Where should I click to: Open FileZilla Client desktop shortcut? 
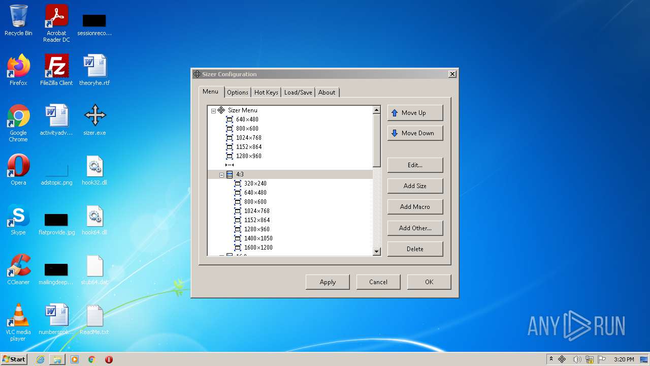[x=56, y=70]
